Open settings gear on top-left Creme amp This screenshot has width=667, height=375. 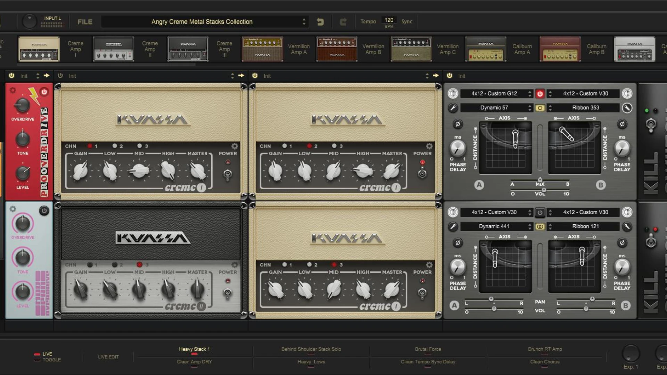point(235,146)
